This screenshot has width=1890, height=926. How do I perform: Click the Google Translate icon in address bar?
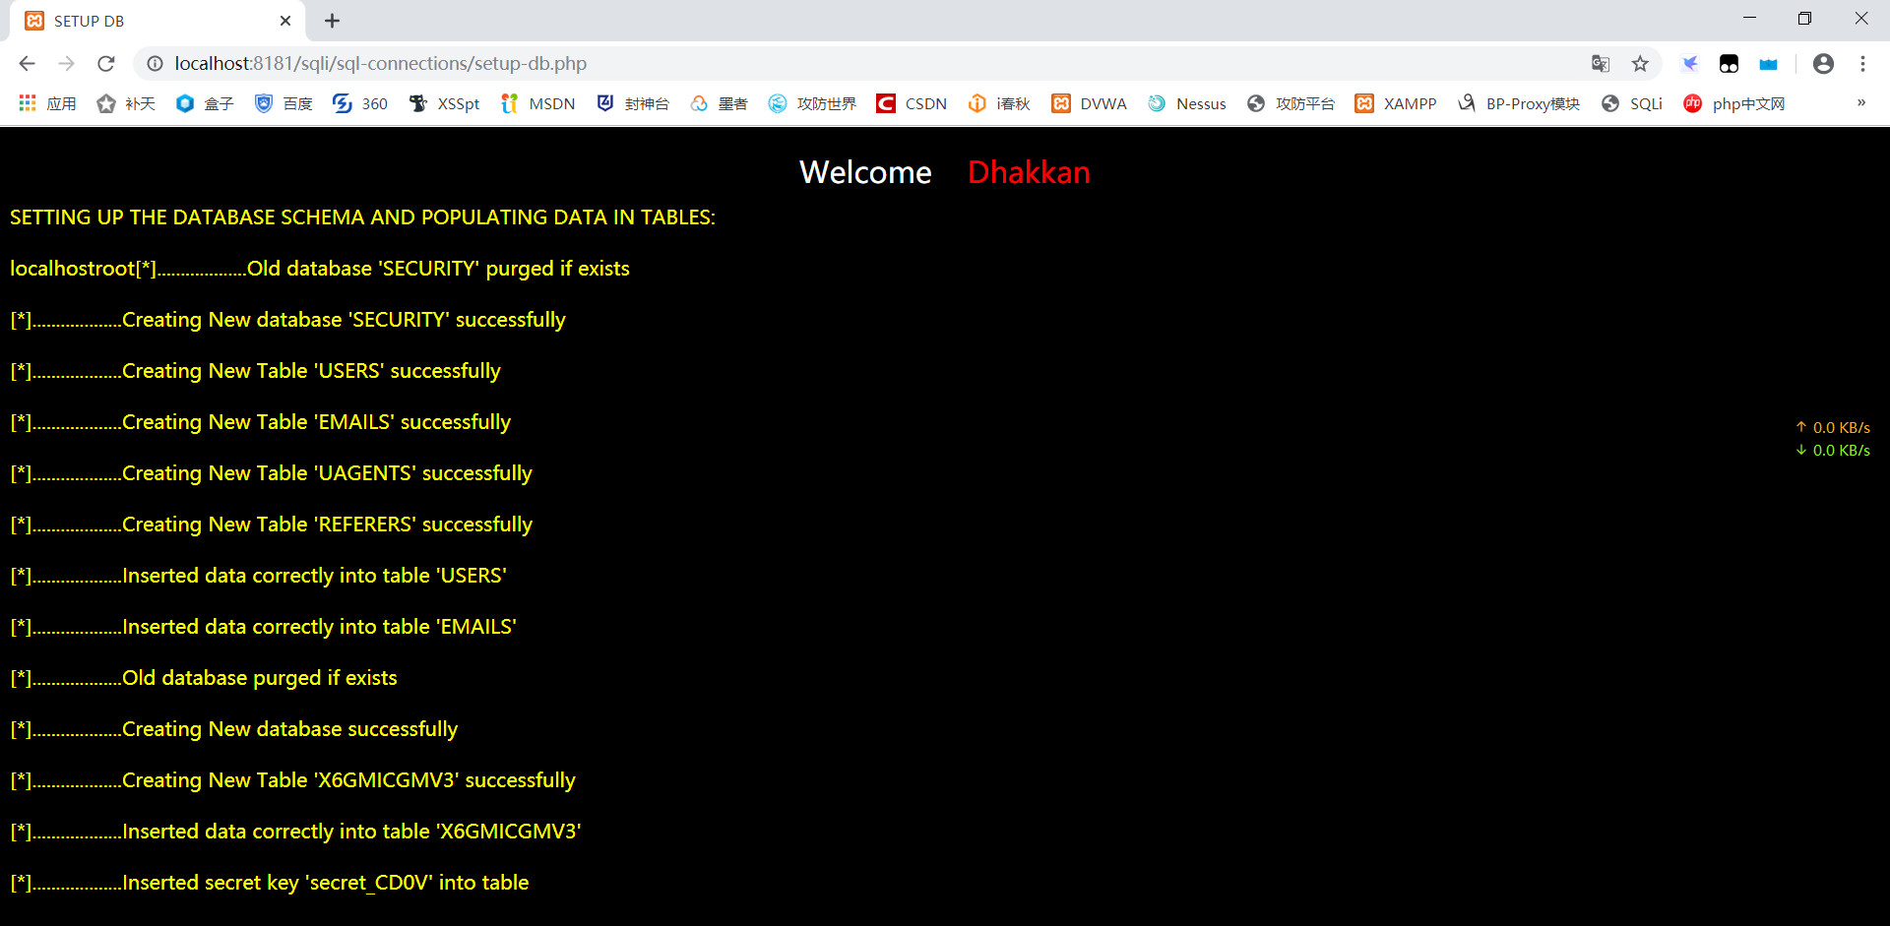1601,63
